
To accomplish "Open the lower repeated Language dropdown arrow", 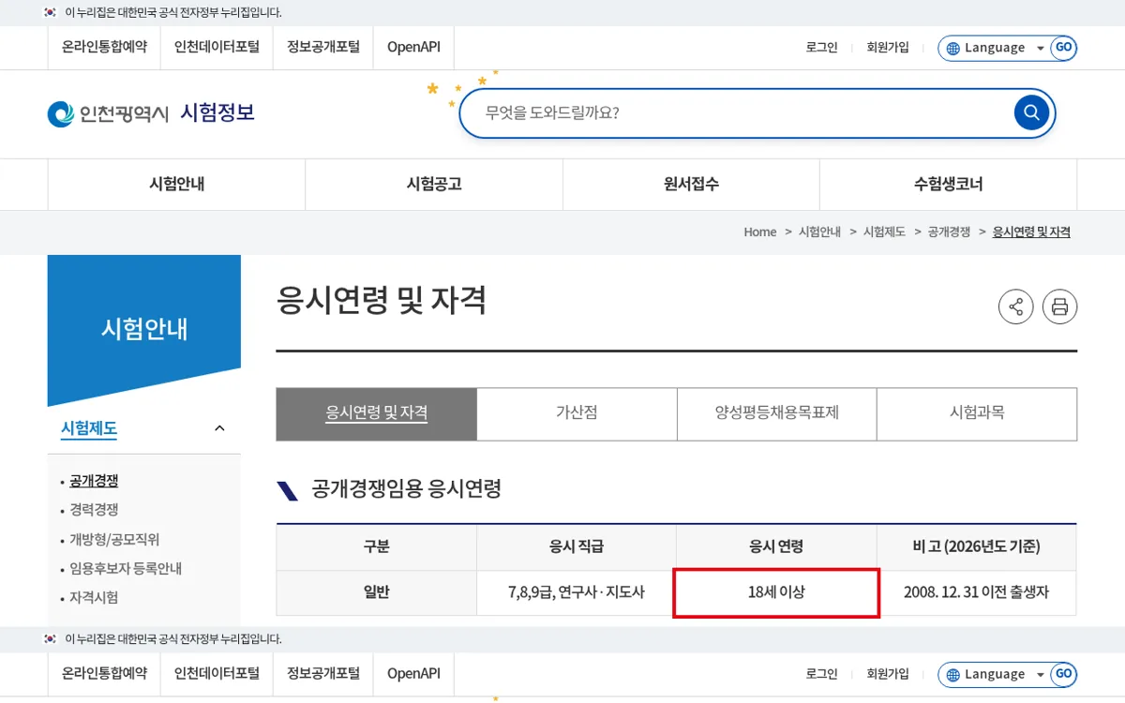I will tap(1041, 674).
